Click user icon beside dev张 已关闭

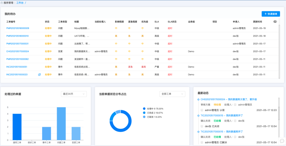202,126
